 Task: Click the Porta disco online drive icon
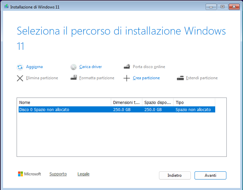(x=127, y=67)
